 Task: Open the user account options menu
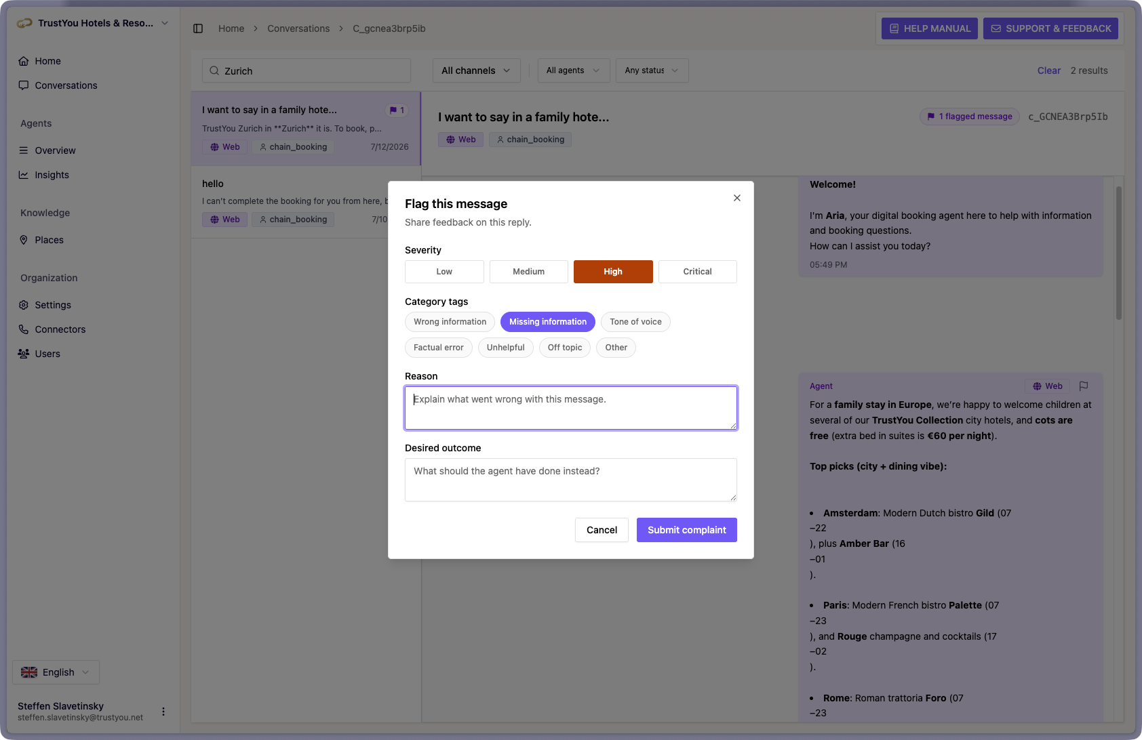[x=163, y=712]
